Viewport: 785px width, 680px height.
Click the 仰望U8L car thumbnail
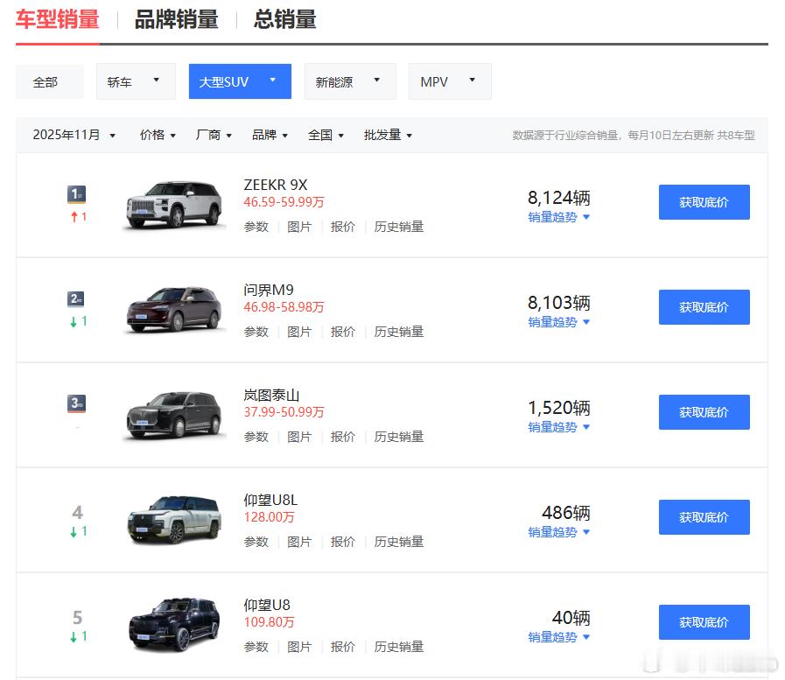pyautogui.click(x=173, y=520)
